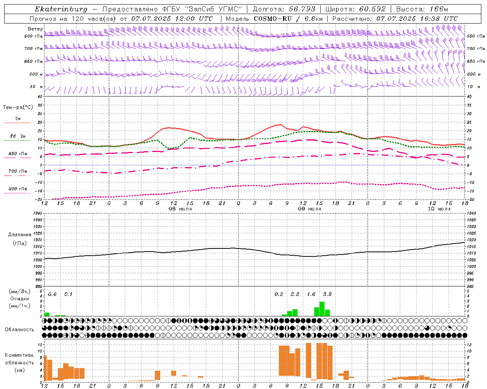
Task: Click the precipitation total '0.2'
Action: [279, 294]
